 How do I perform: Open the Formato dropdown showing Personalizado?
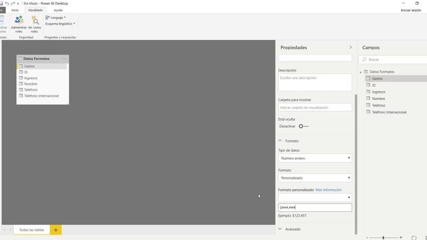click(x=315, y=178)
